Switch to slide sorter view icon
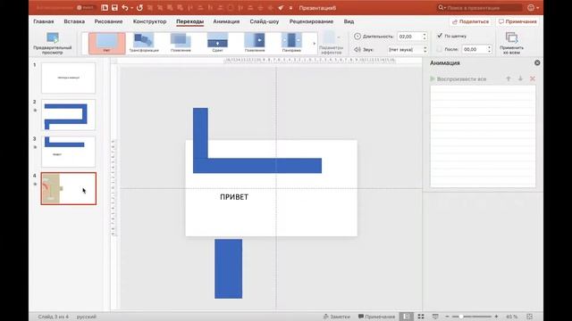 (421, 317)
